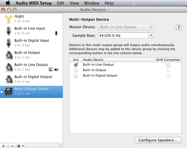Click the Audio Device column header

point(119,60)
